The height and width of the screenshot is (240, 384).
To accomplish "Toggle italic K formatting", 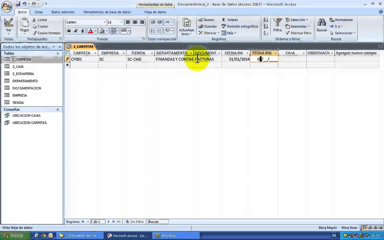I will 76,31.
